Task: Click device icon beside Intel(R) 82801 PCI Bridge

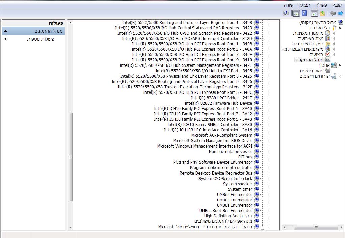Action: pos(256,98)
